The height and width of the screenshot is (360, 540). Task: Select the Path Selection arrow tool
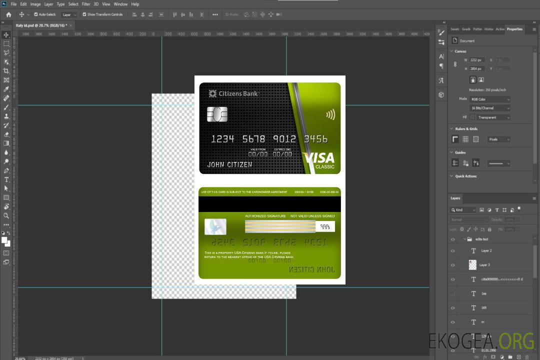click(6, 188)
